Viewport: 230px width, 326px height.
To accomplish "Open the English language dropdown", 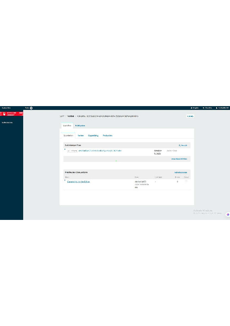I will (x=195, y=108).
